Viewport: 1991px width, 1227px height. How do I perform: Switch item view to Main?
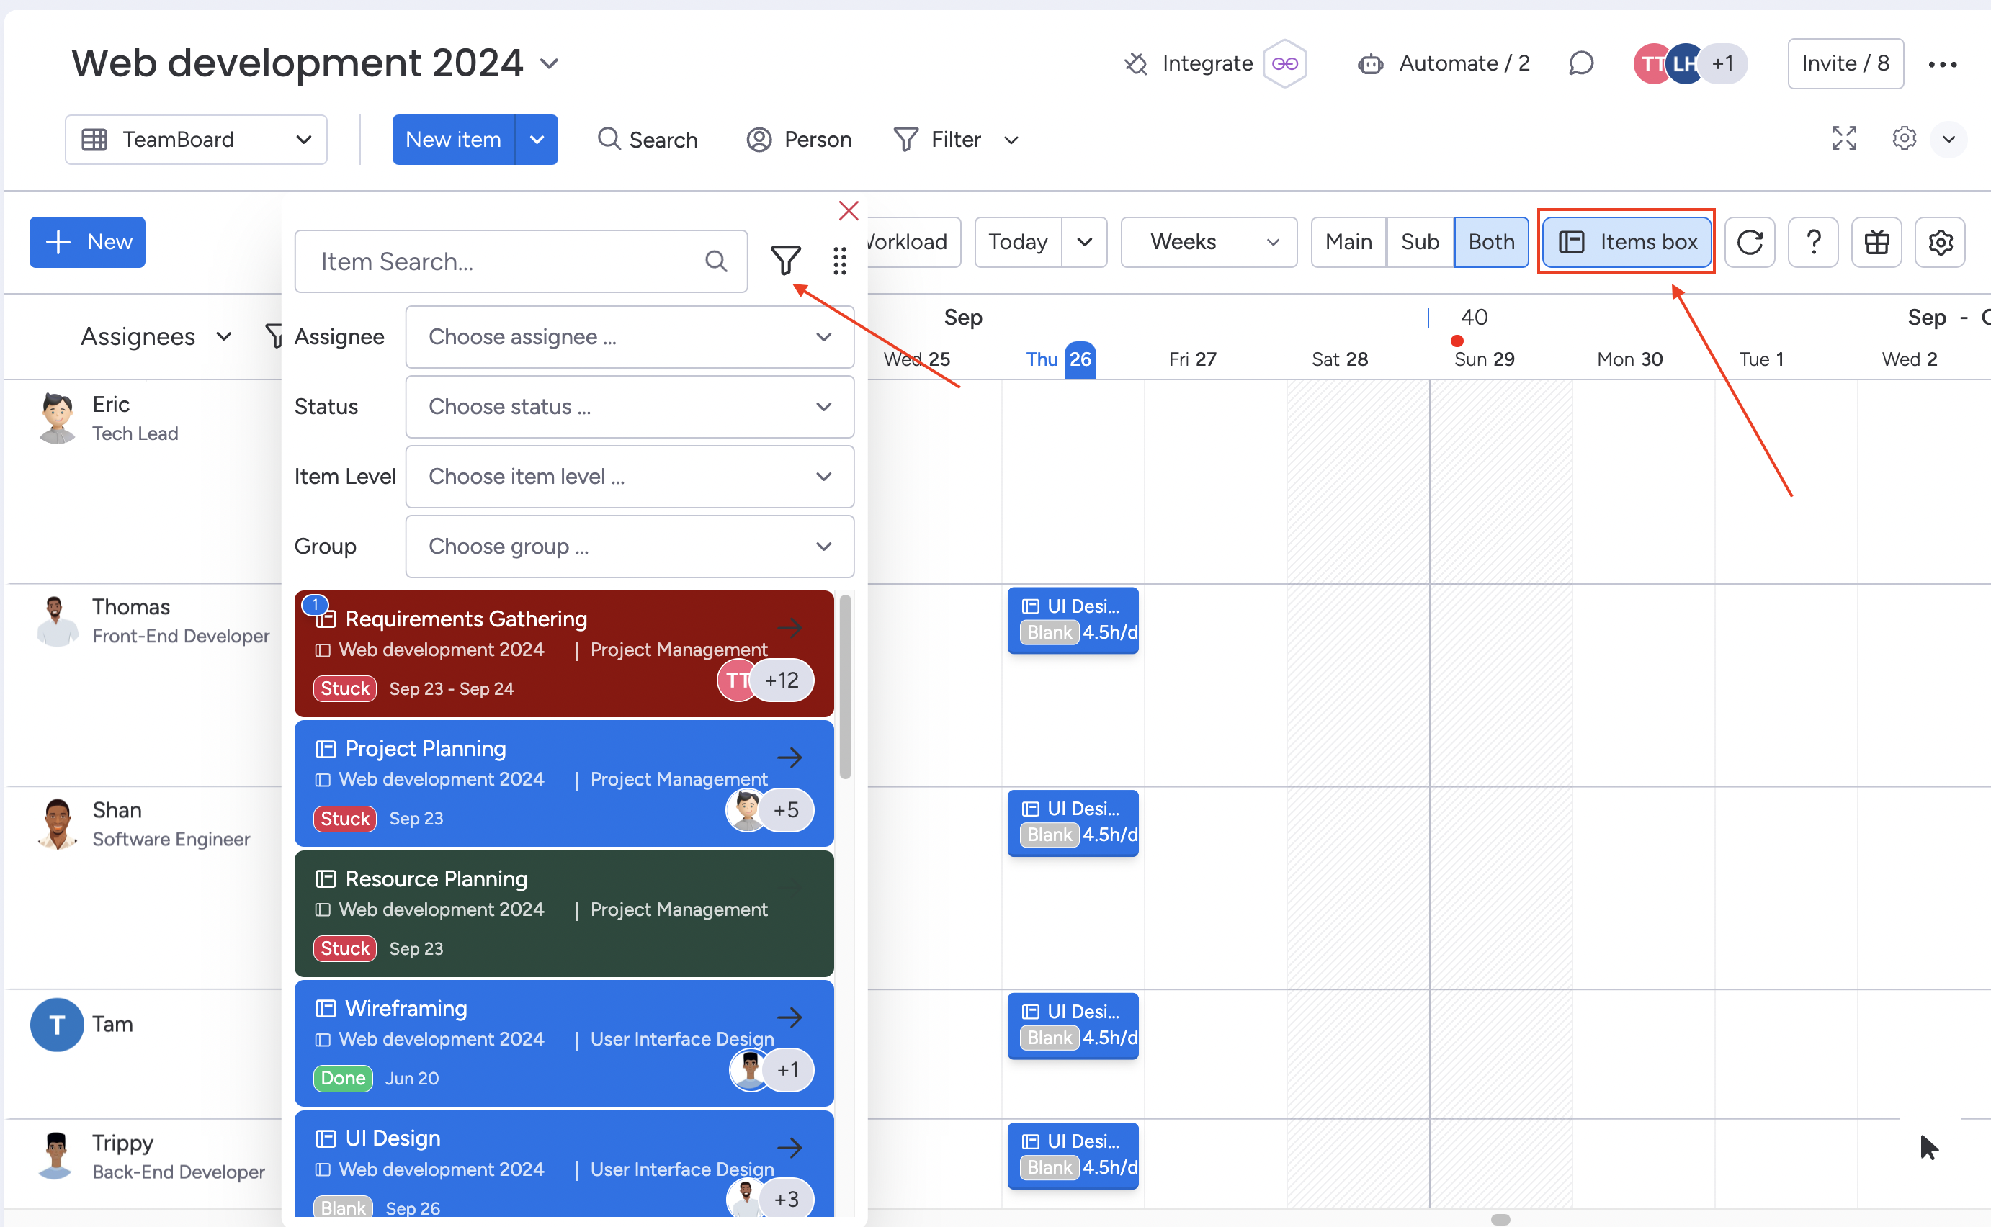tap(1347, 242)
